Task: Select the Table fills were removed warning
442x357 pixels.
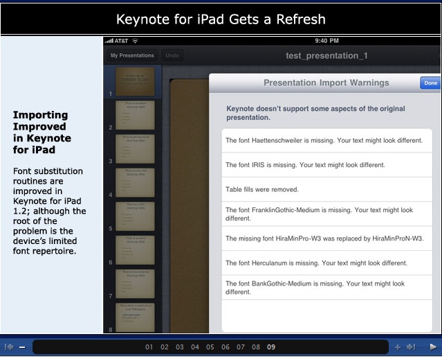Action: pyautogui.click(x=326, y=189)
